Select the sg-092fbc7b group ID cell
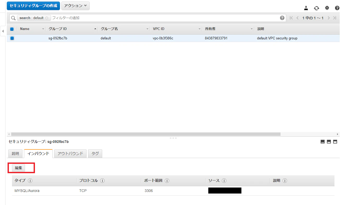The height and width of the screenshot is (205, 341). tap(58, 38)
